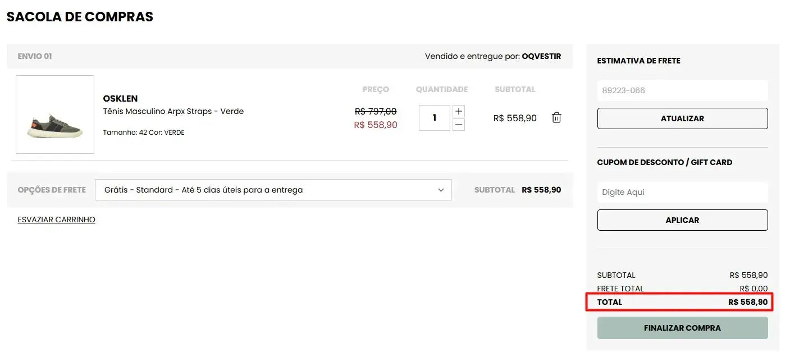Click the green sneaker product thumbnail
This screenshot has height=361, width=790.
point(55,115)
